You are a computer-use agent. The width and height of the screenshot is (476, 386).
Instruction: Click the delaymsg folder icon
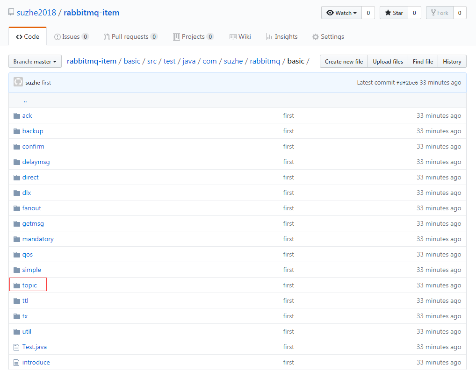pyautogui.click(x=17, y=162)
